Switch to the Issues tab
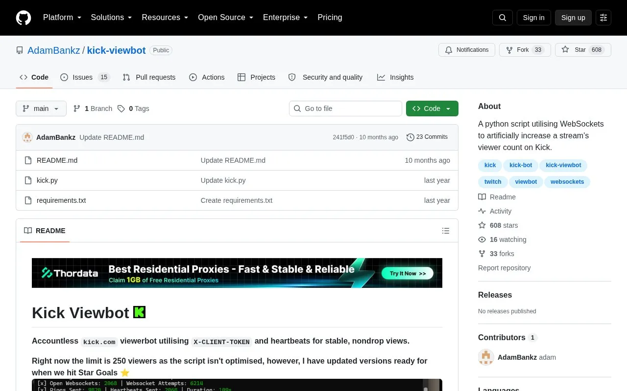 coord(85,77)
